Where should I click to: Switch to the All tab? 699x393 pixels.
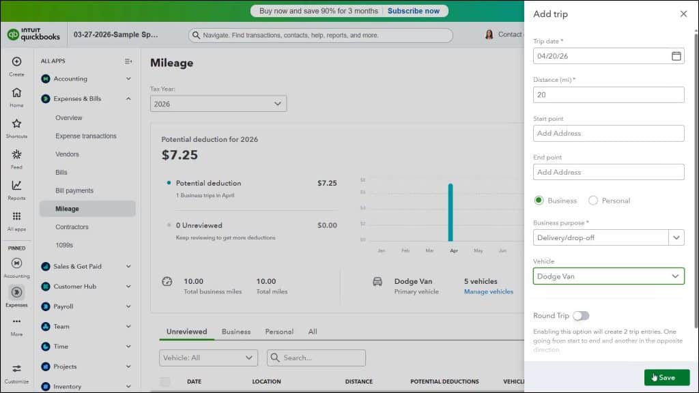point(313,332)
